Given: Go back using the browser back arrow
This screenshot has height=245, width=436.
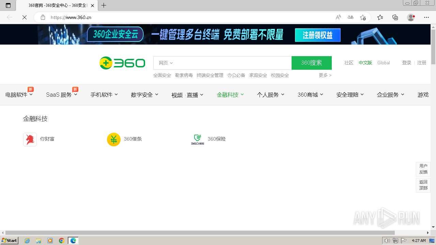Looking at the screenshot, I should (10, 17).
